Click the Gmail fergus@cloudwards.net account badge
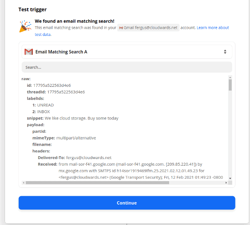Viewport: 250px width, 225px height. point(148,28)
